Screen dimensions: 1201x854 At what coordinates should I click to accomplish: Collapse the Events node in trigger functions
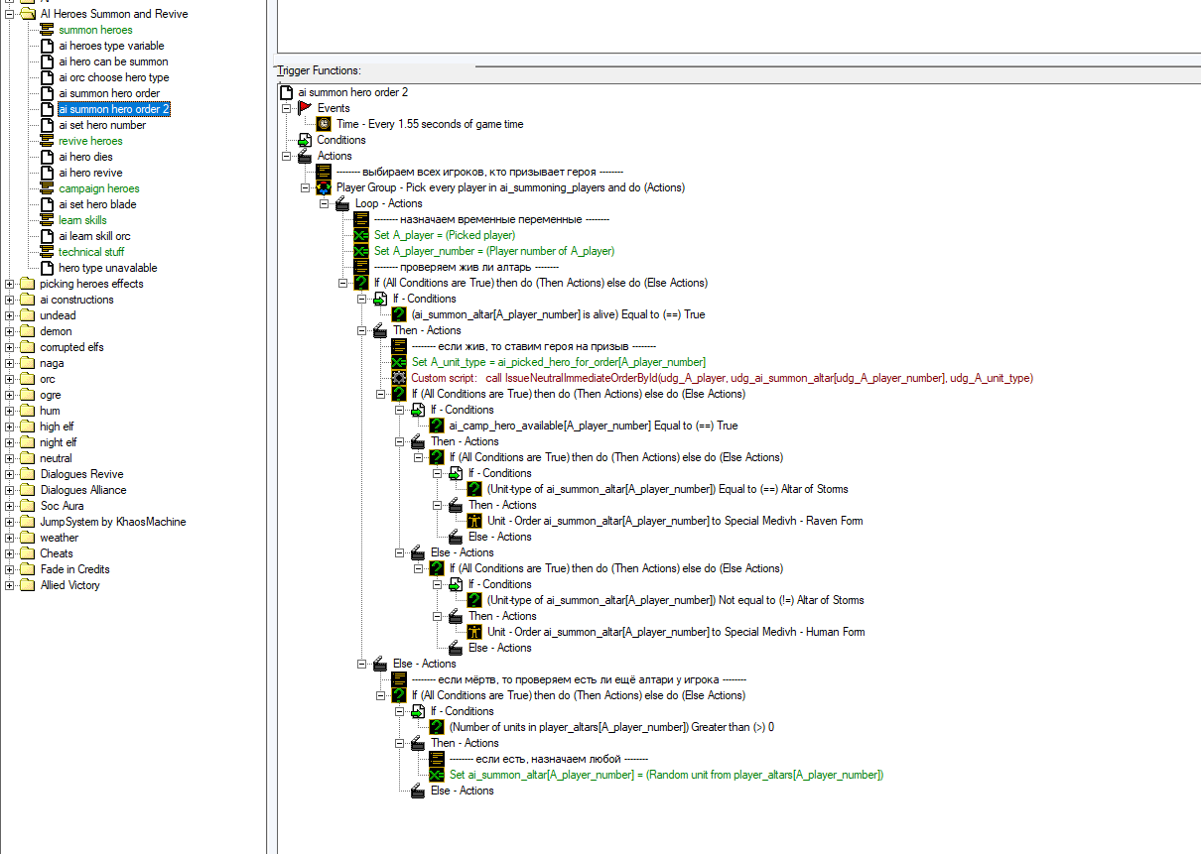pos(287,108)
